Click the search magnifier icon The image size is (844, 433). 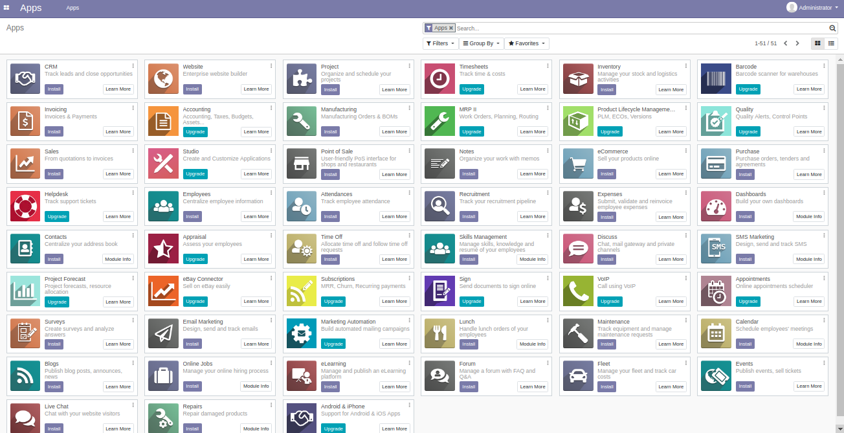click(x=833, y=28)
